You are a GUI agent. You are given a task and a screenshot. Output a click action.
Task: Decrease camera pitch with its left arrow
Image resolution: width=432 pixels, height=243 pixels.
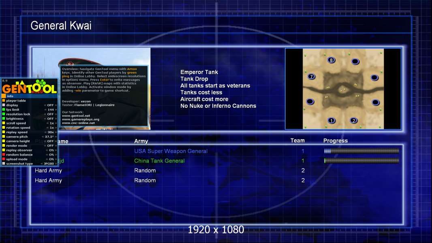43,136
